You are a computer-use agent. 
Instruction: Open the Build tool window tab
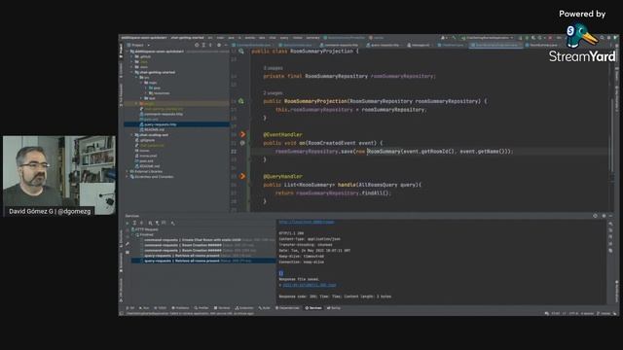tap(264, 308)
